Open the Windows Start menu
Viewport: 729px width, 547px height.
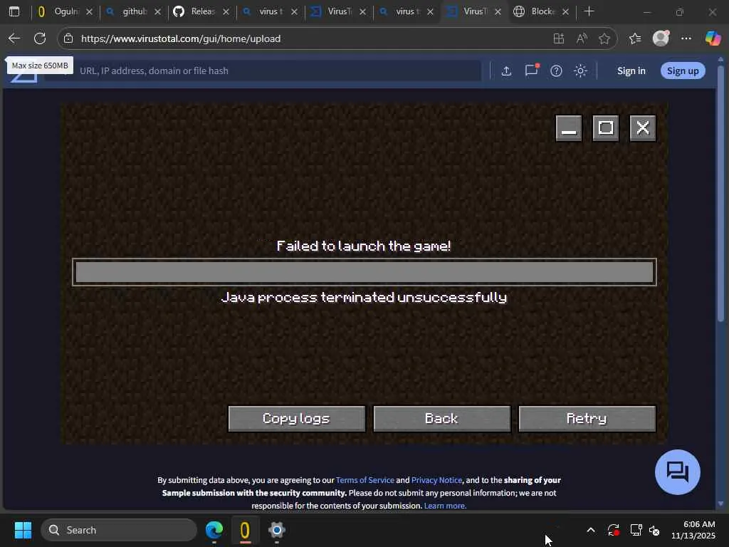tap(23, 530)
